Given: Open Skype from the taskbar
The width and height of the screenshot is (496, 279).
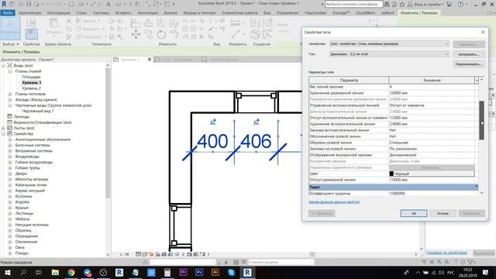Looking at the screenshot, I should (x=231, y=272).
